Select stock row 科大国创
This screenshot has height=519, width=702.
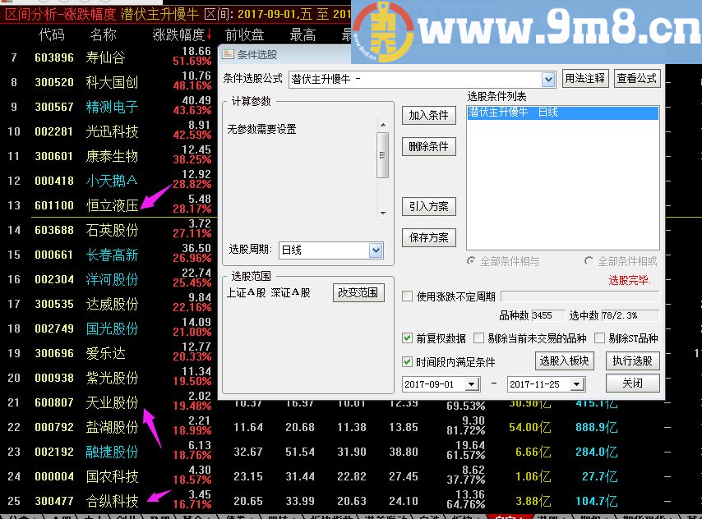pyautogui.click(x=112, y=82)
